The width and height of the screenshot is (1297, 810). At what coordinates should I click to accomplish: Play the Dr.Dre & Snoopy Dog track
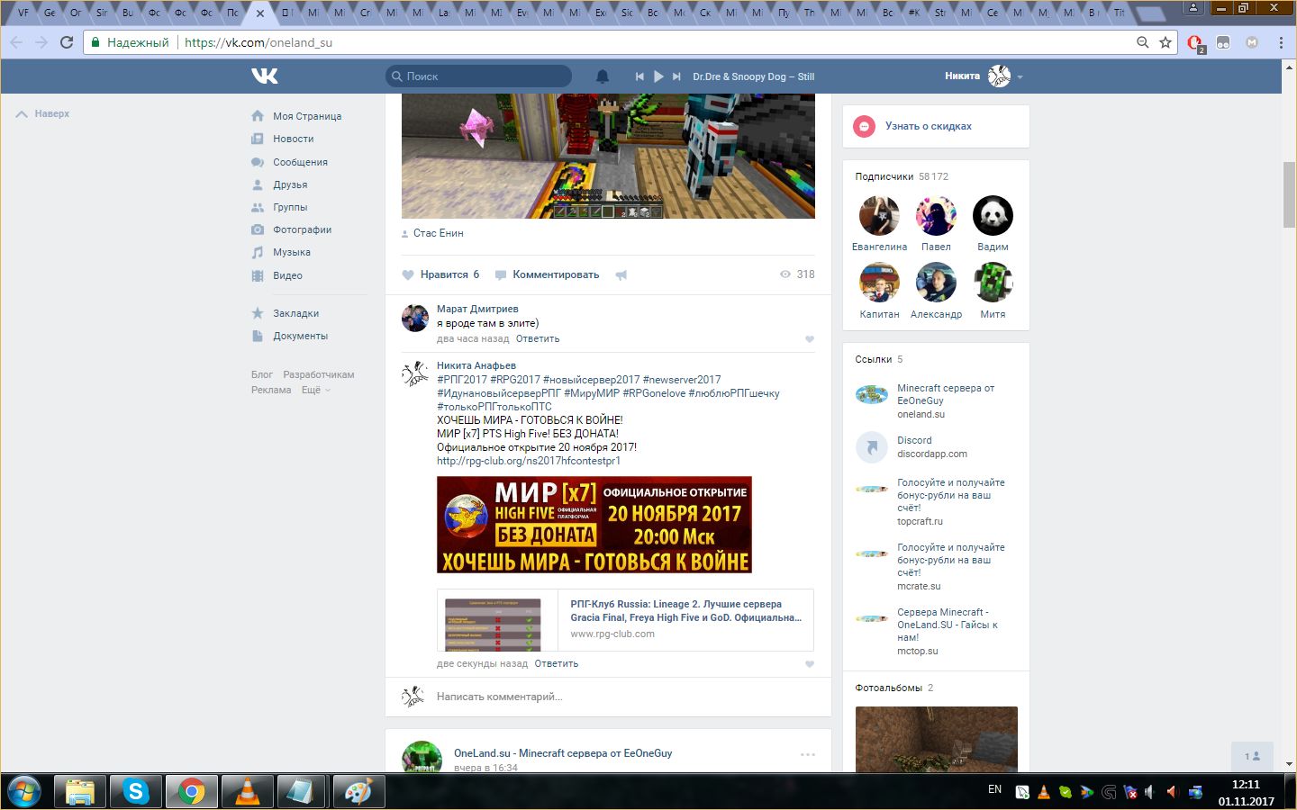pyautogui.click(x=658, y=76)
